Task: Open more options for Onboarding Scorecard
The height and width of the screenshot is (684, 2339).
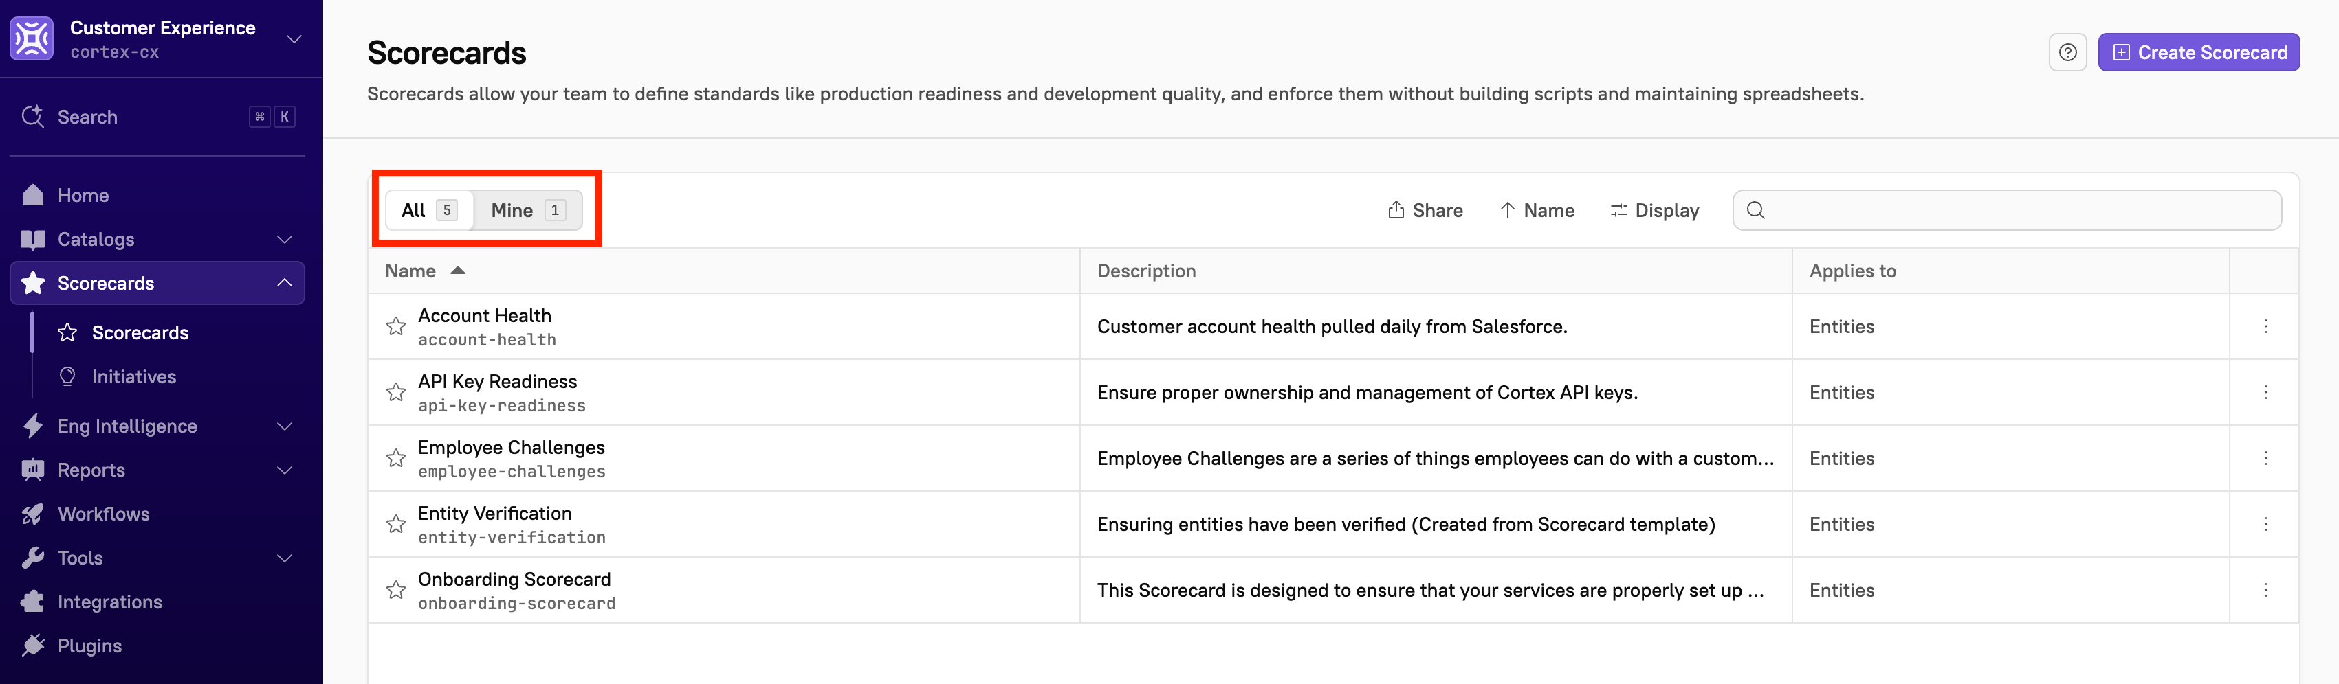Action: [2265, 591]
